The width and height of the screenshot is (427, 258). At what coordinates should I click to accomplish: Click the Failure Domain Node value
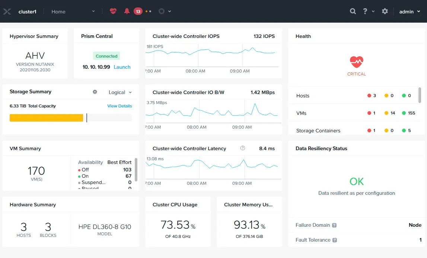415,225
